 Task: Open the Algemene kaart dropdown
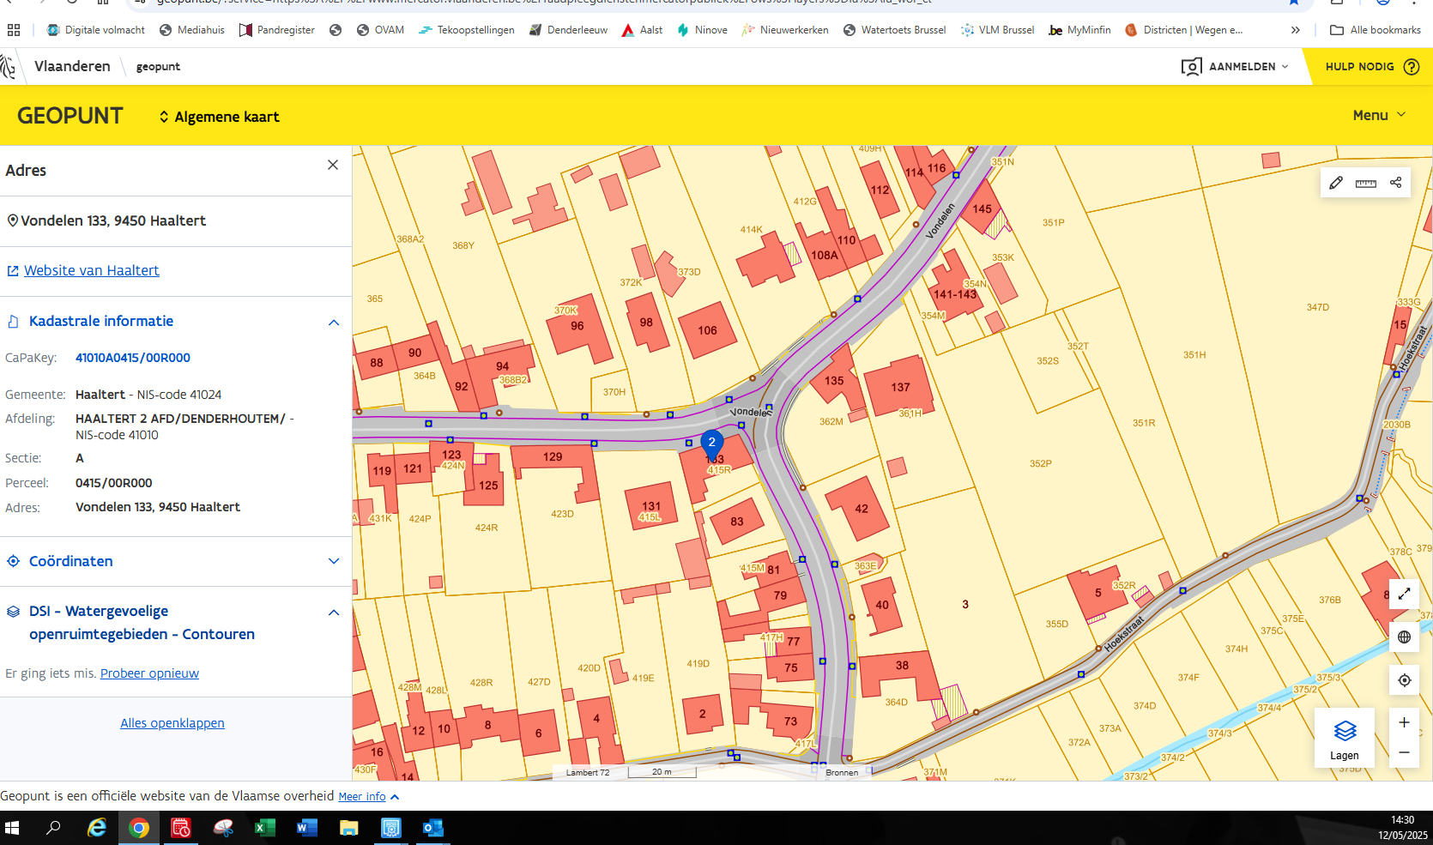tap(220, 117)
